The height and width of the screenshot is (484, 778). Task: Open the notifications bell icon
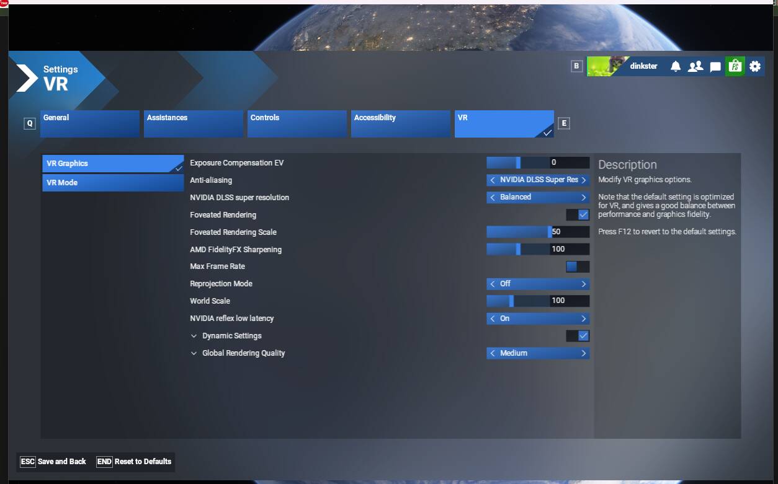tap(676, 66)
